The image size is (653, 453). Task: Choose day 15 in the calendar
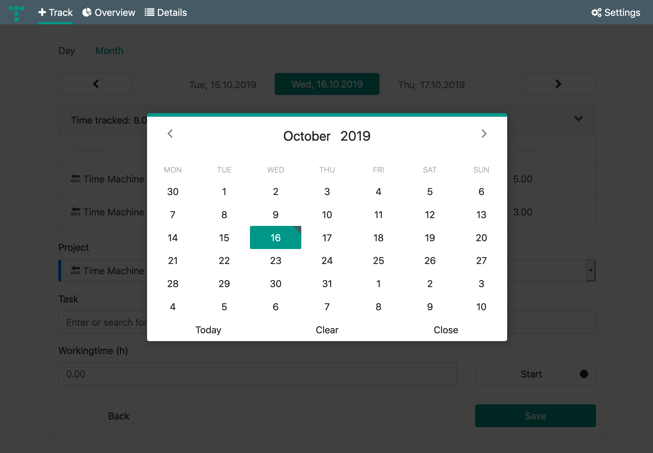[x=224, y=238]
